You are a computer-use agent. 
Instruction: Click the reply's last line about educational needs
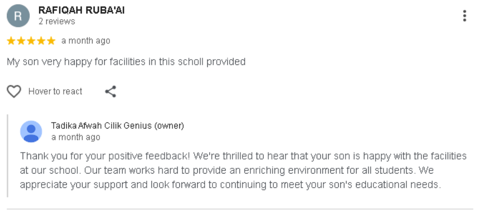230,184
